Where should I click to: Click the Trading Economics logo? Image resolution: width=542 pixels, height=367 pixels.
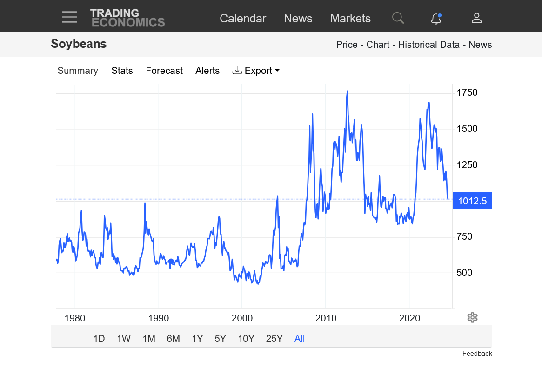coord(127,18)
